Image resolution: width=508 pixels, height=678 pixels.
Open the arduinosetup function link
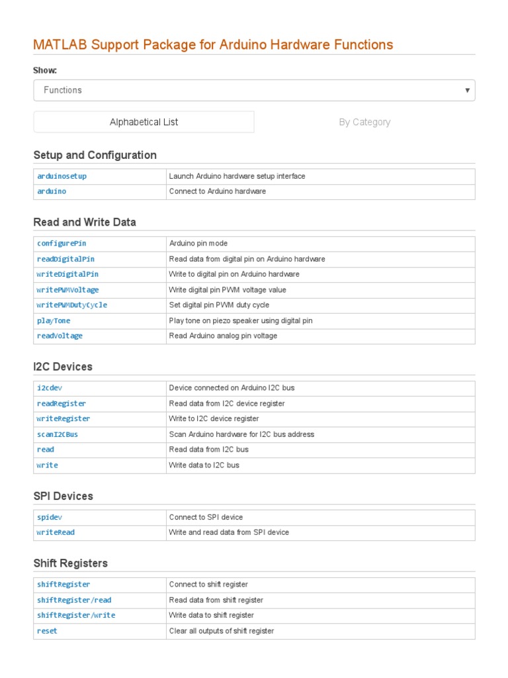pyautogui.click(x=62, y=176)
